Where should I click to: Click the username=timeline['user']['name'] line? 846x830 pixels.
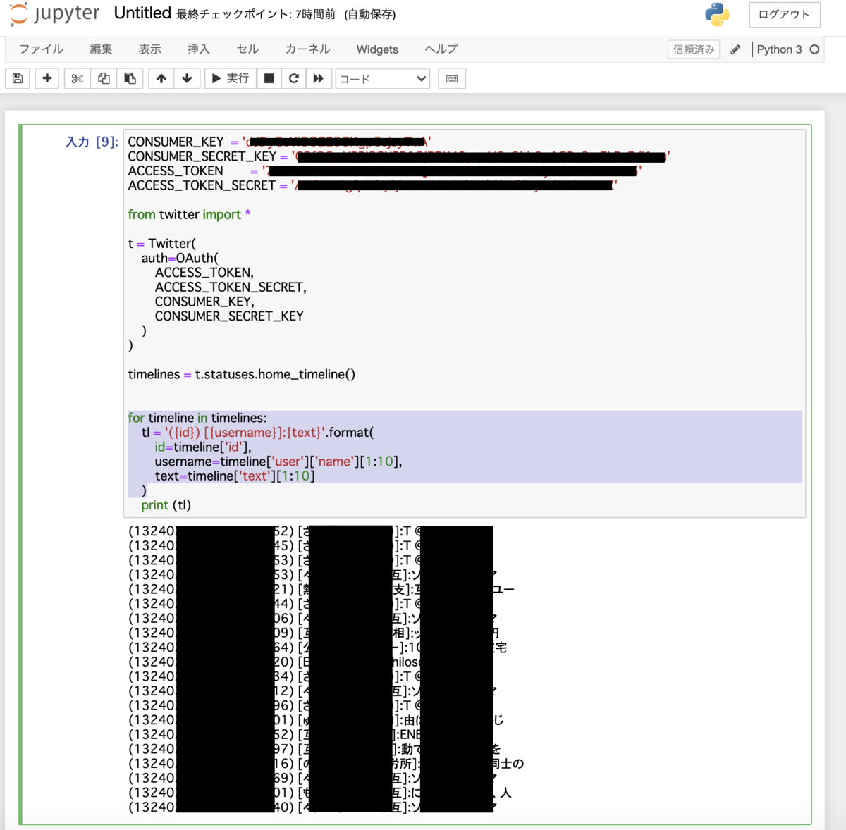click(x=278, y=462)
